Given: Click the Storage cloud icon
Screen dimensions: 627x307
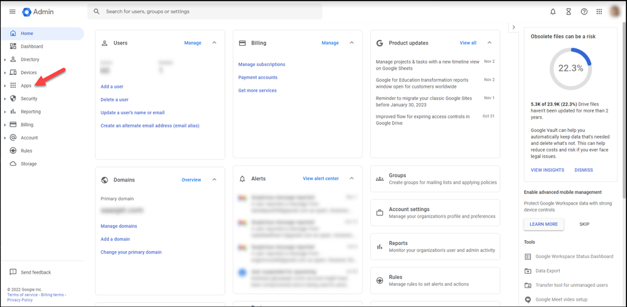Looking at the screenshot, I should point(13,164).
